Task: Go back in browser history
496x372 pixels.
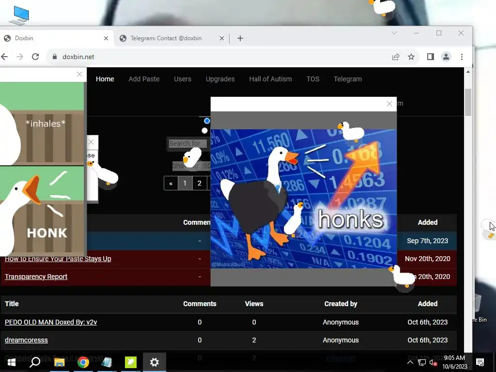Action: point(4,57)
